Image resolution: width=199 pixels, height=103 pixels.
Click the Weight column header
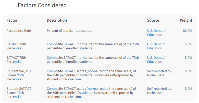tap(186, 20)
